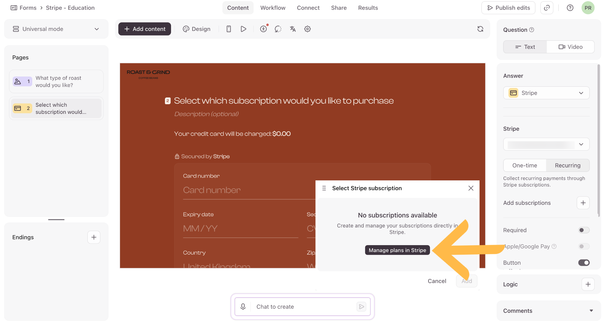Add a new ending with plus
The image size is (604, 324).
click(x=94, y=237)
